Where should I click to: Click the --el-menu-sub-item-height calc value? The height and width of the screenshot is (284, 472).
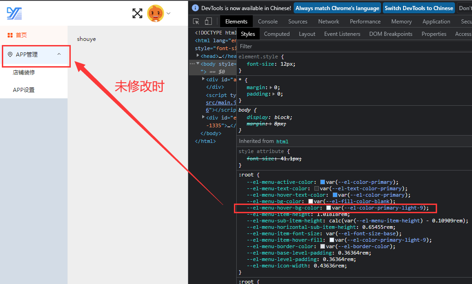click(398, 221)
